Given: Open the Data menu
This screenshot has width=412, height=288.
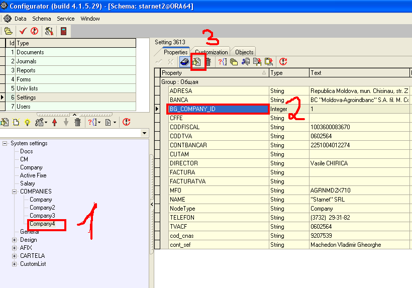Looking at the screenshot, I should coord(21,19).
